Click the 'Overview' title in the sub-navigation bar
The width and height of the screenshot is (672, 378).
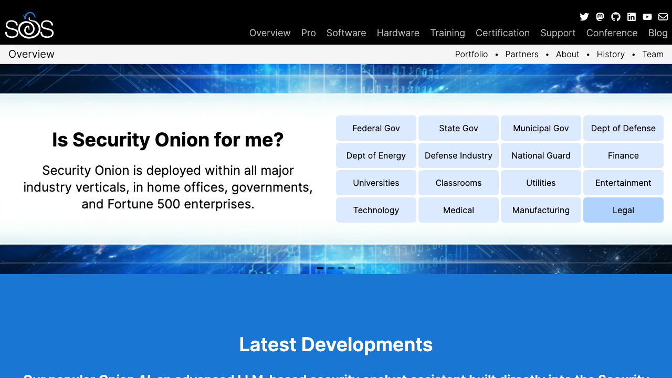click(x=31, y=54)
